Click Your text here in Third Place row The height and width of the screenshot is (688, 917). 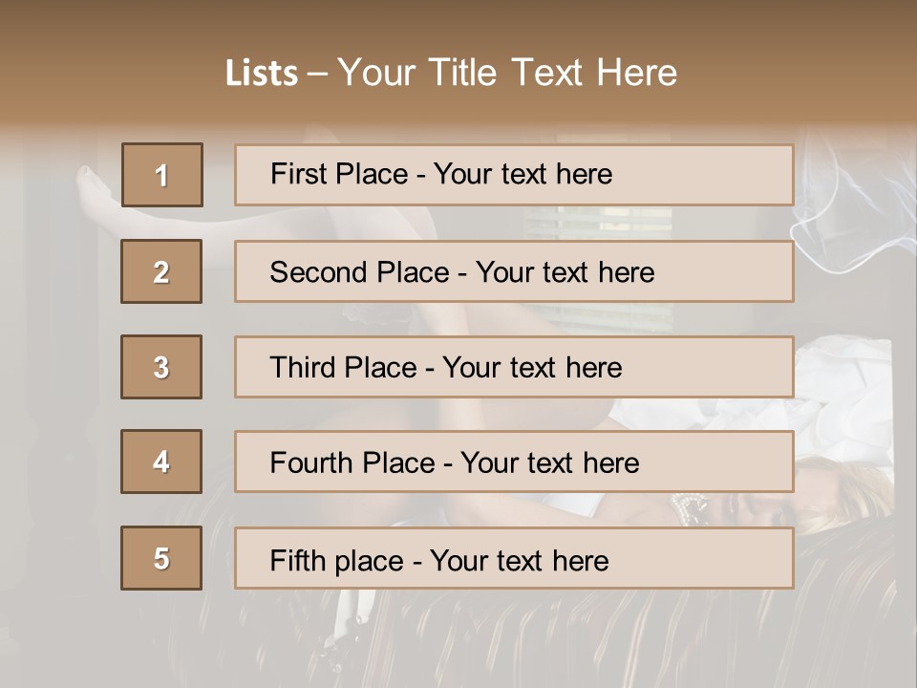(533, 368)
